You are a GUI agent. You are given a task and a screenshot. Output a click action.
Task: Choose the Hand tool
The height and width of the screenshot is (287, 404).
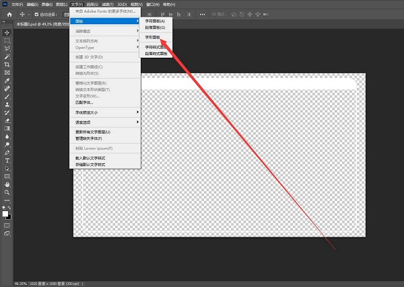pos(7,184)
